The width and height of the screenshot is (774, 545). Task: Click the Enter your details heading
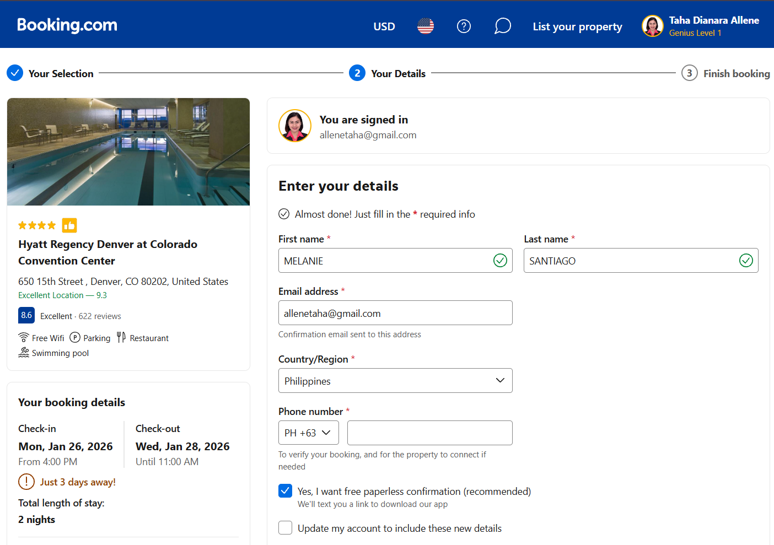tap(338, 186)
